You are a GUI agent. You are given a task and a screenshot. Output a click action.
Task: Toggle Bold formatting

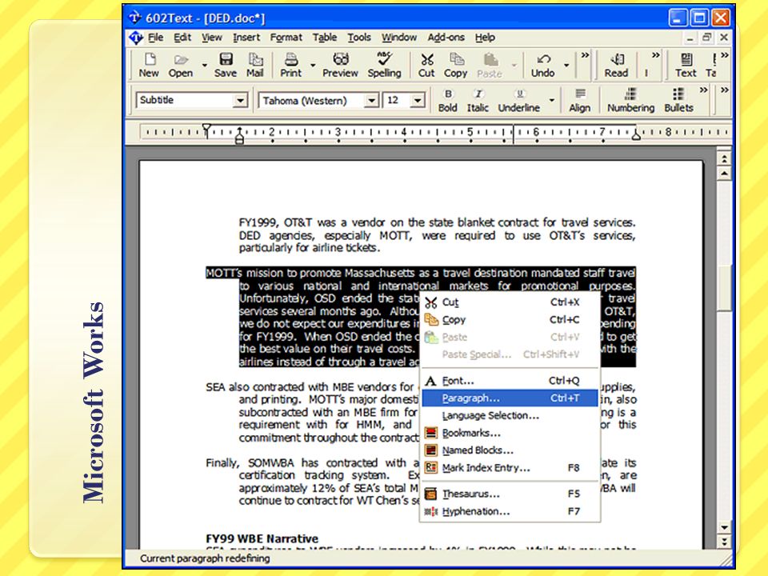tap(448, 101)
